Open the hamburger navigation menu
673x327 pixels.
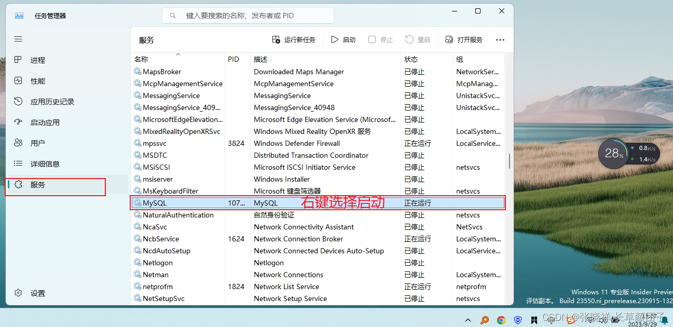click(x=18, y=39)
